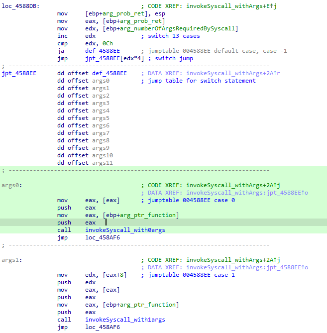327x333 pixels.
Task: Click loc_458AF6 after invokeSyscall_with0args call
Action: [x=103, y=237]
